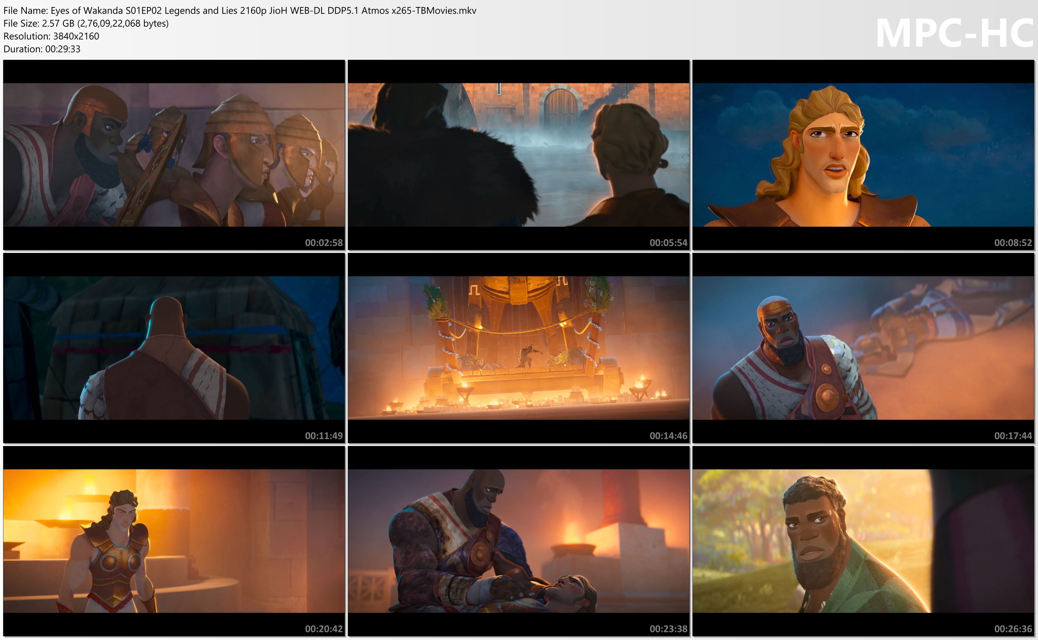Open the thumbnail captured at 00:05:54

519,155
